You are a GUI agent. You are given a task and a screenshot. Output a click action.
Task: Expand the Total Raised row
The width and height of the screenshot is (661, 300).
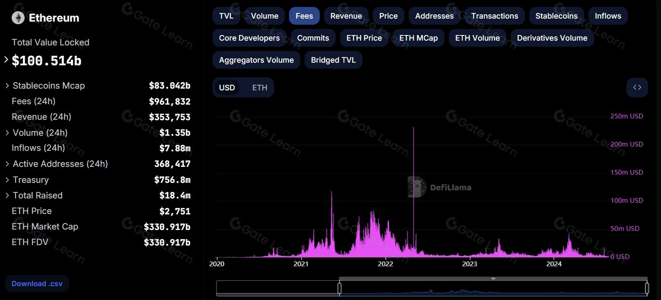[7, 195]
